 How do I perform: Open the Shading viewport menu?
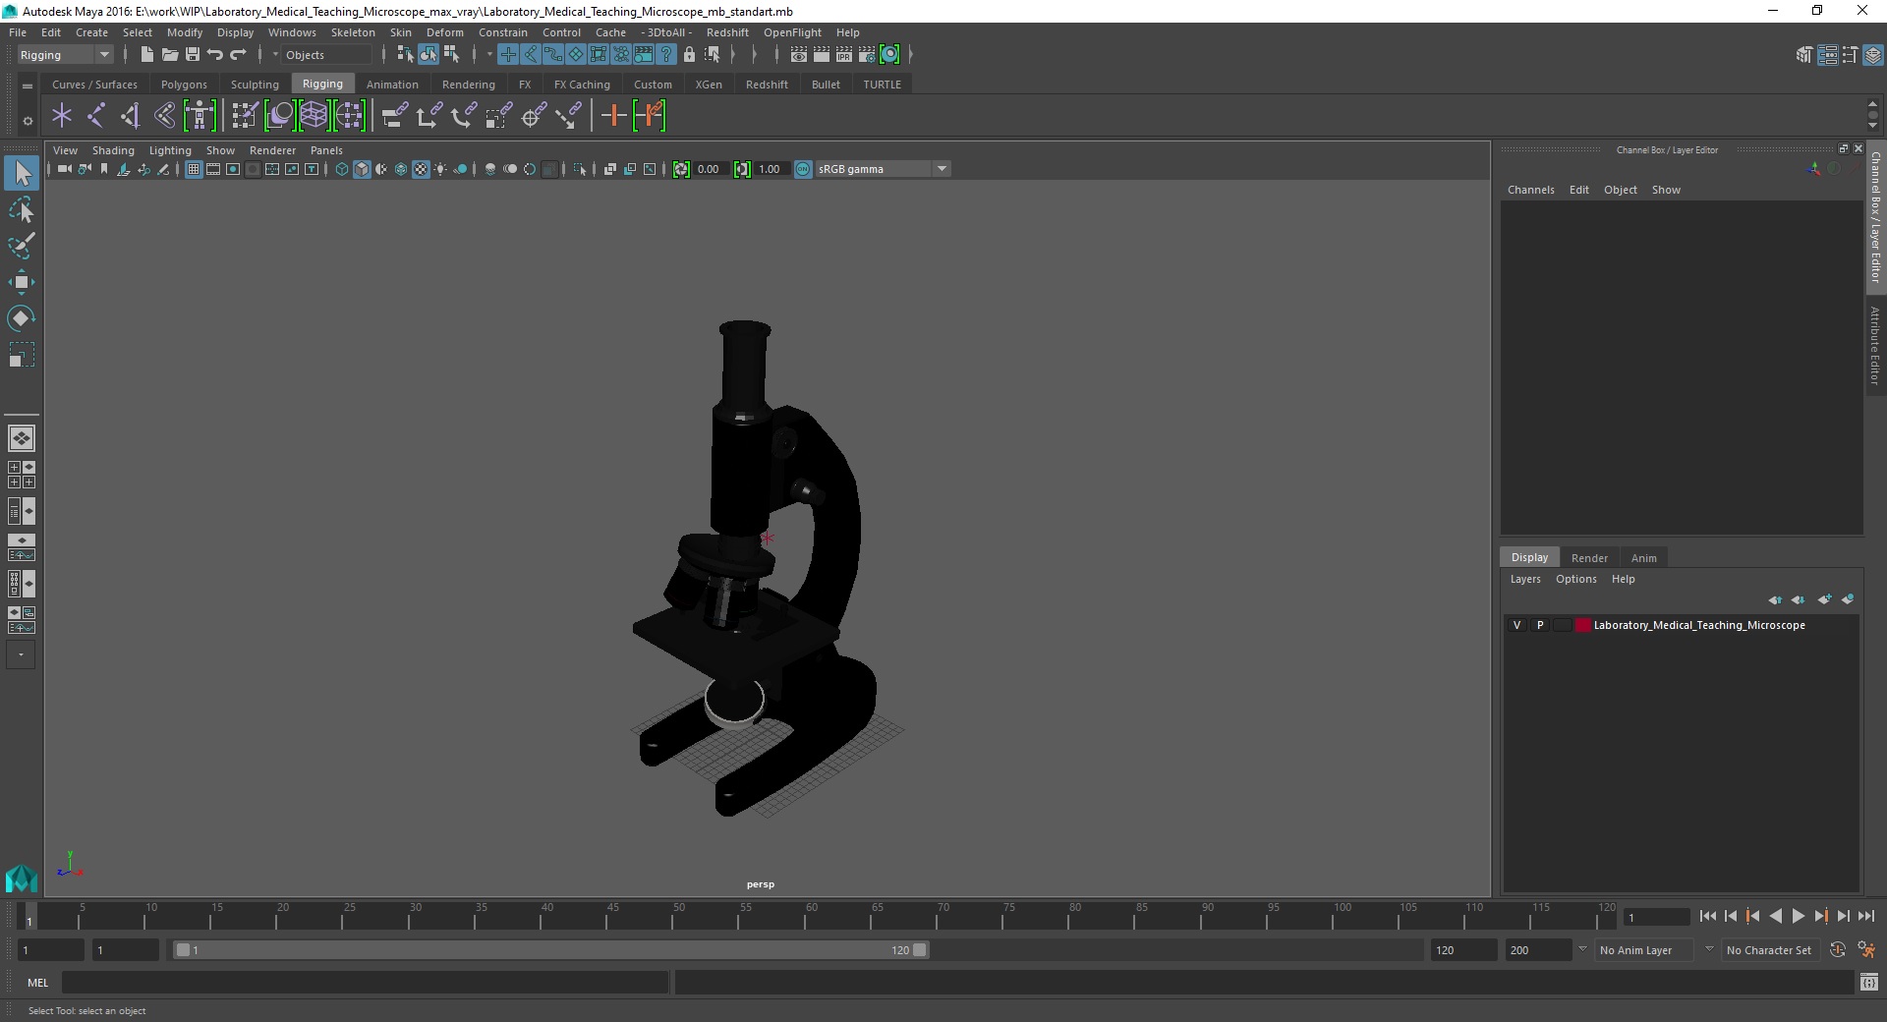(x=113, y=150)
